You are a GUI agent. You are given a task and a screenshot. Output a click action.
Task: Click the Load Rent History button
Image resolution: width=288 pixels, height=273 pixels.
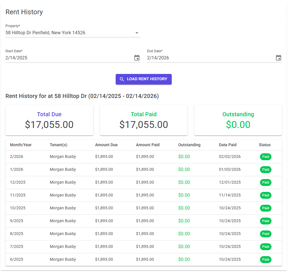point(144,79)
